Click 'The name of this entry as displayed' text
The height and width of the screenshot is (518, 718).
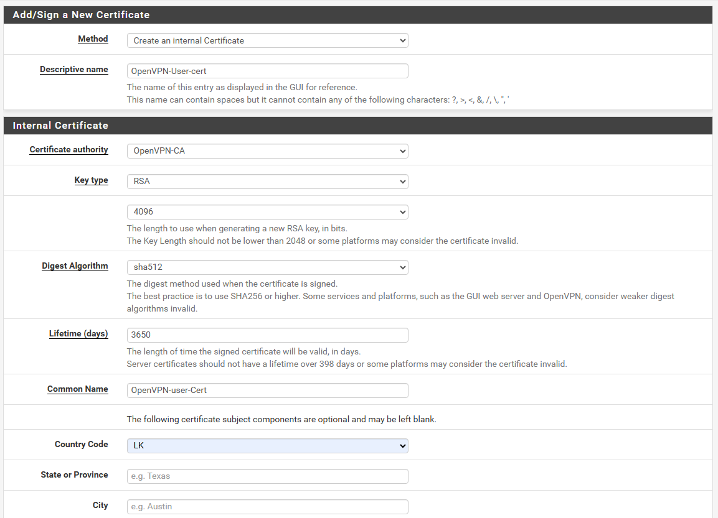click(x=242, y=87)
